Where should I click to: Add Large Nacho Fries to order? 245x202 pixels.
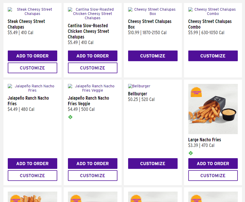[213, 164]
